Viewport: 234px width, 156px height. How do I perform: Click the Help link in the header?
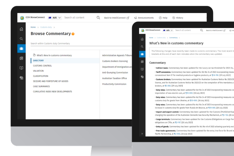pyautogui.click(x=163, y=18)
